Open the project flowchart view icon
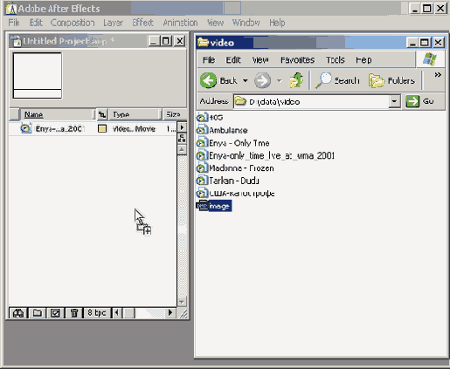Viewport: 450px width, 369px height. pos(182,139)
